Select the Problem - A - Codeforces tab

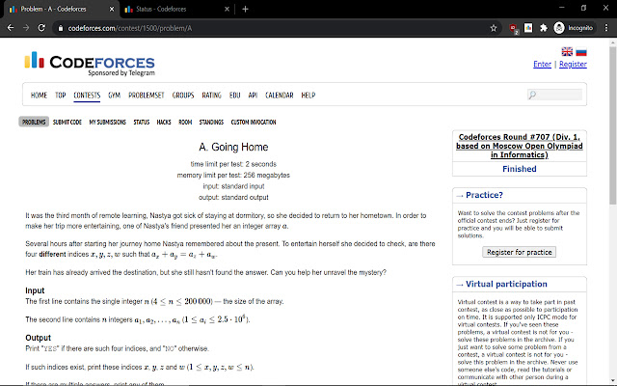(x=61, y=9)
